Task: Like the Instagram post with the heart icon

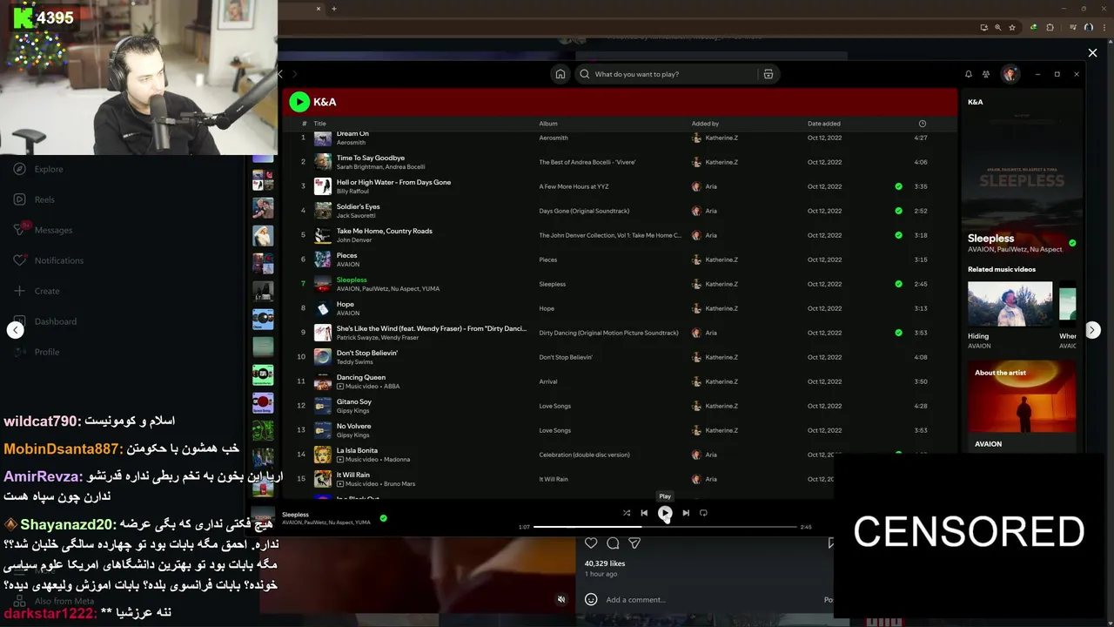Action: (x=591, y=543)
